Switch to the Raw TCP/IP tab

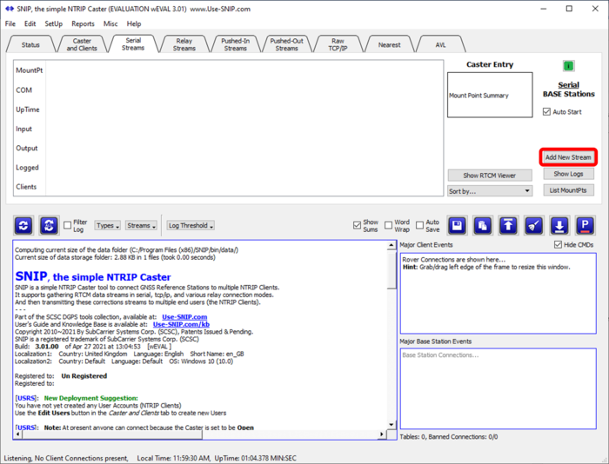[x=338, y=44]
